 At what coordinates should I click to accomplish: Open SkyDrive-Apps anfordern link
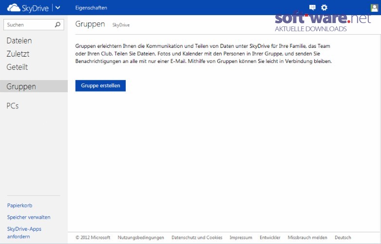pos(24,233)
